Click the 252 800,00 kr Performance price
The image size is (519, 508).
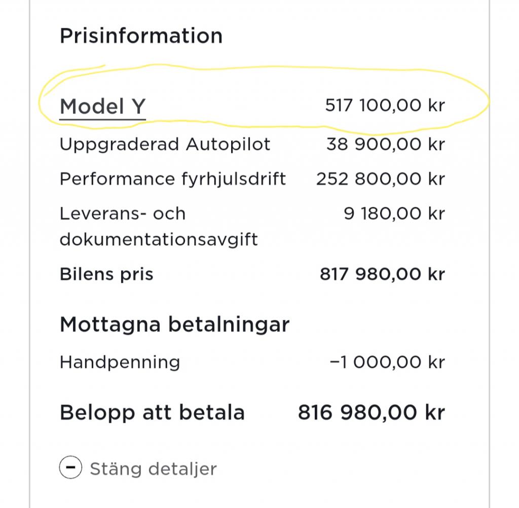(x=381, y=179)
